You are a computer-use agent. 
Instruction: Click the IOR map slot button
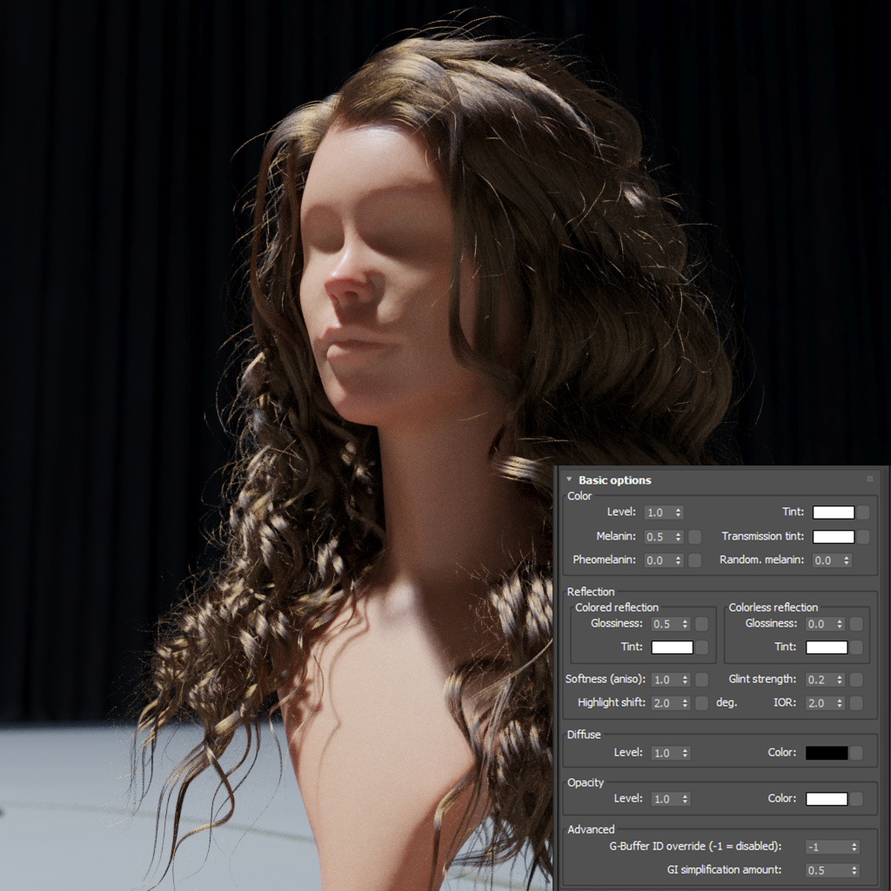856,703
